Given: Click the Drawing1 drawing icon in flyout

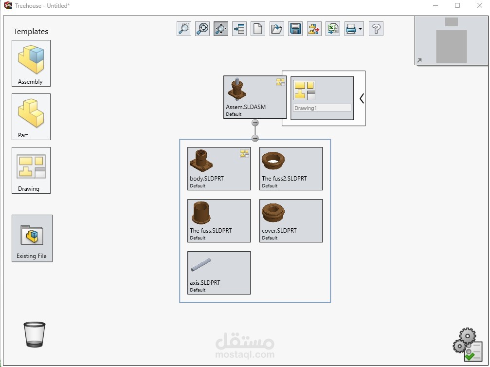Looking at the screenshot, I should coord(305,90).
